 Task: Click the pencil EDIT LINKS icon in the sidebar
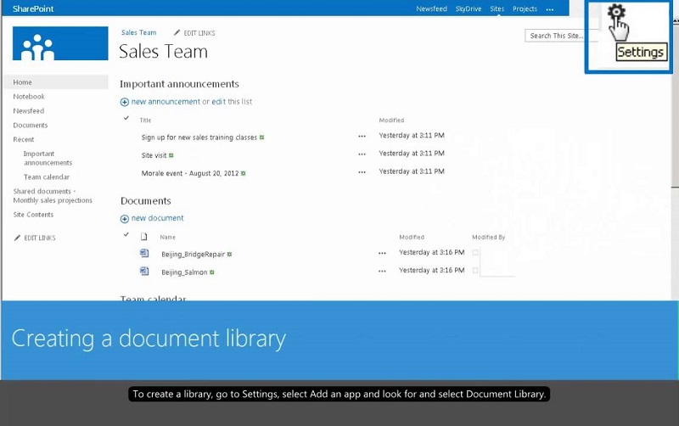pos(17,238)
